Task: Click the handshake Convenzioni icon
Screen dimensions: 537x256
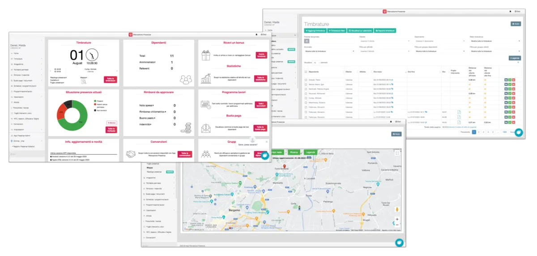Action: [x=131, y=154]
